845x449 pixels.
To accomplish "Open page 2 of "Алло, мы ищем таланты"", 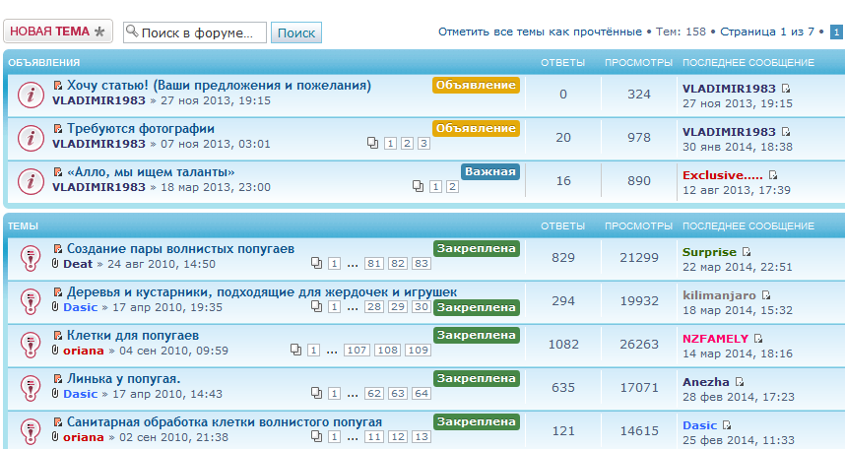I will tap(451, 186).
